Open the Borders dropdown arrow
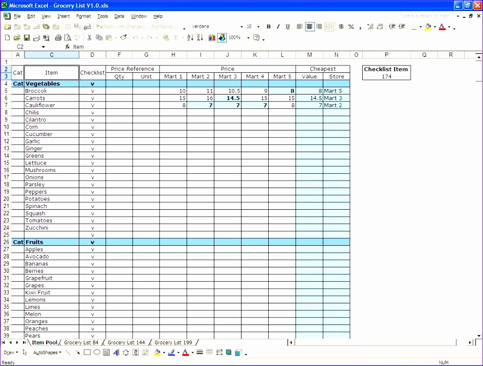The height and width of the screenshot is (366, 483). pos(420,27)
